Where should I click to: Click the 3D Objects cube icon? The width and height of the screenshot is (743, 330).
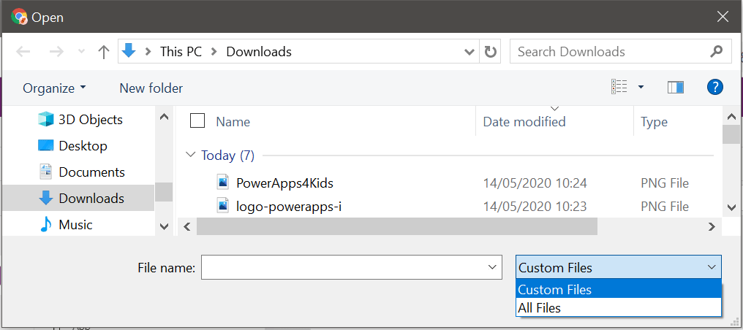[x=45, y=120]
